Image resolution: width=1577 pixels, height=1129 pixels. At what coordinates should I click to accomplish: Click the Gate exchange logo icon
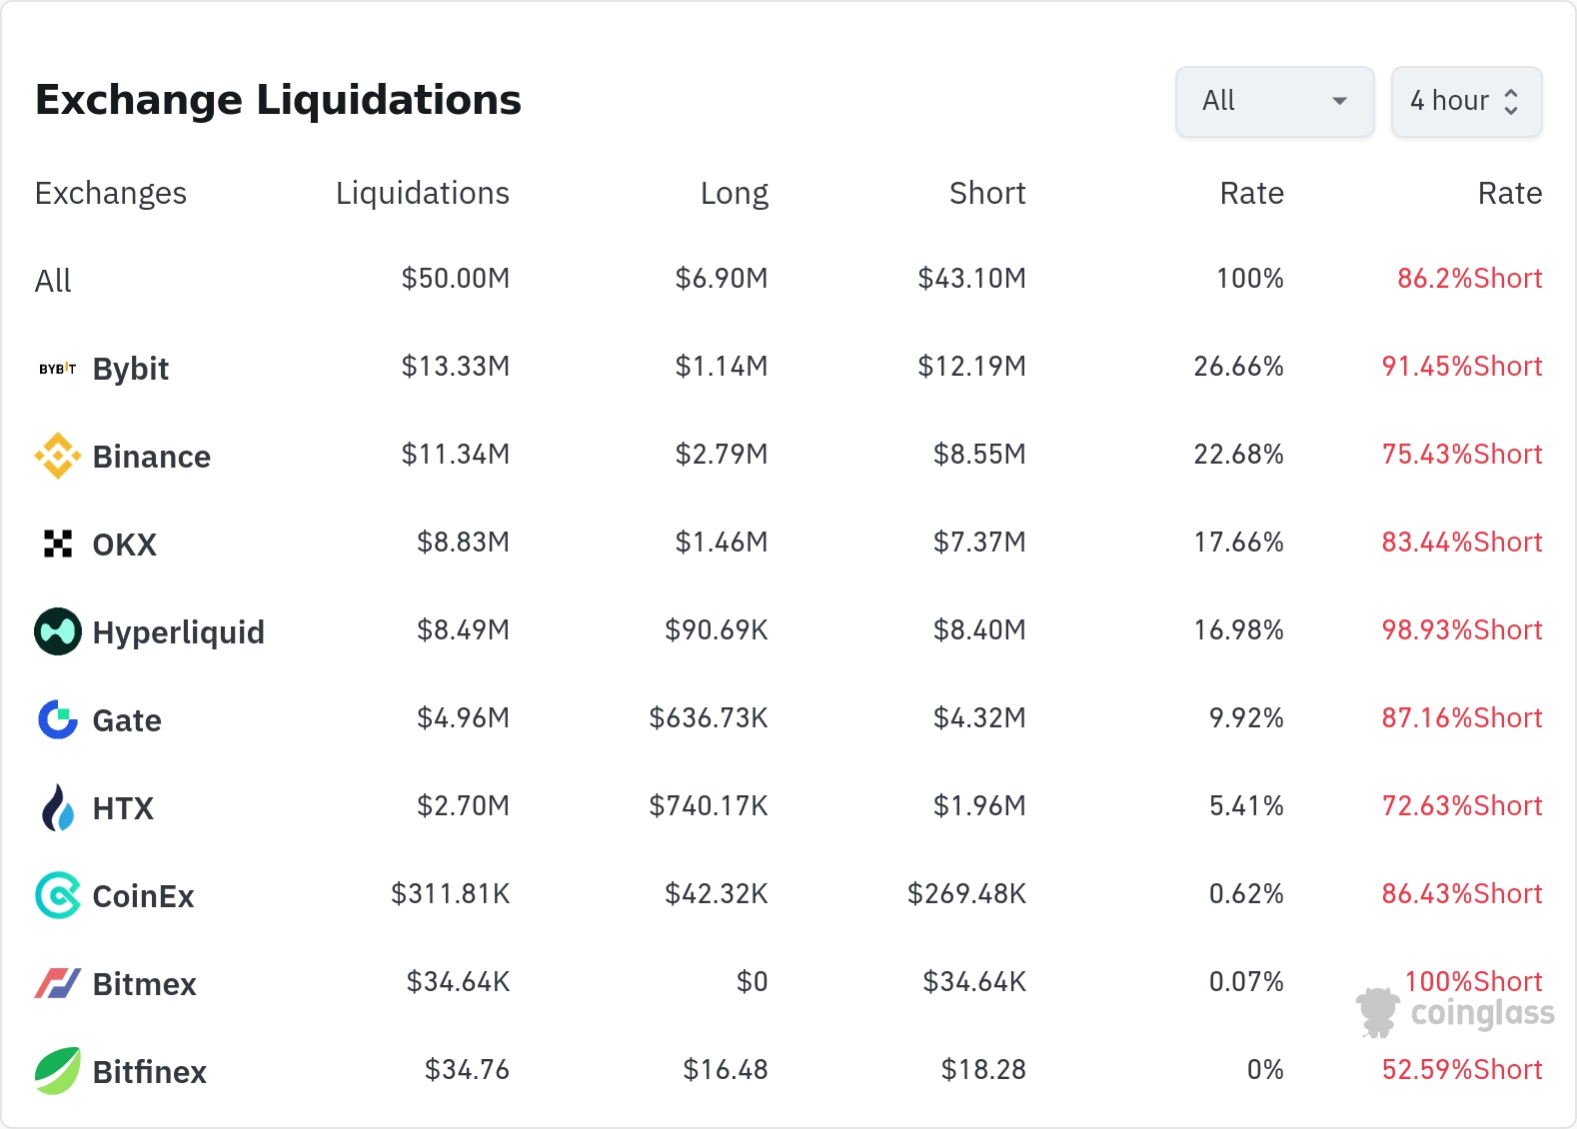[58, 719]
